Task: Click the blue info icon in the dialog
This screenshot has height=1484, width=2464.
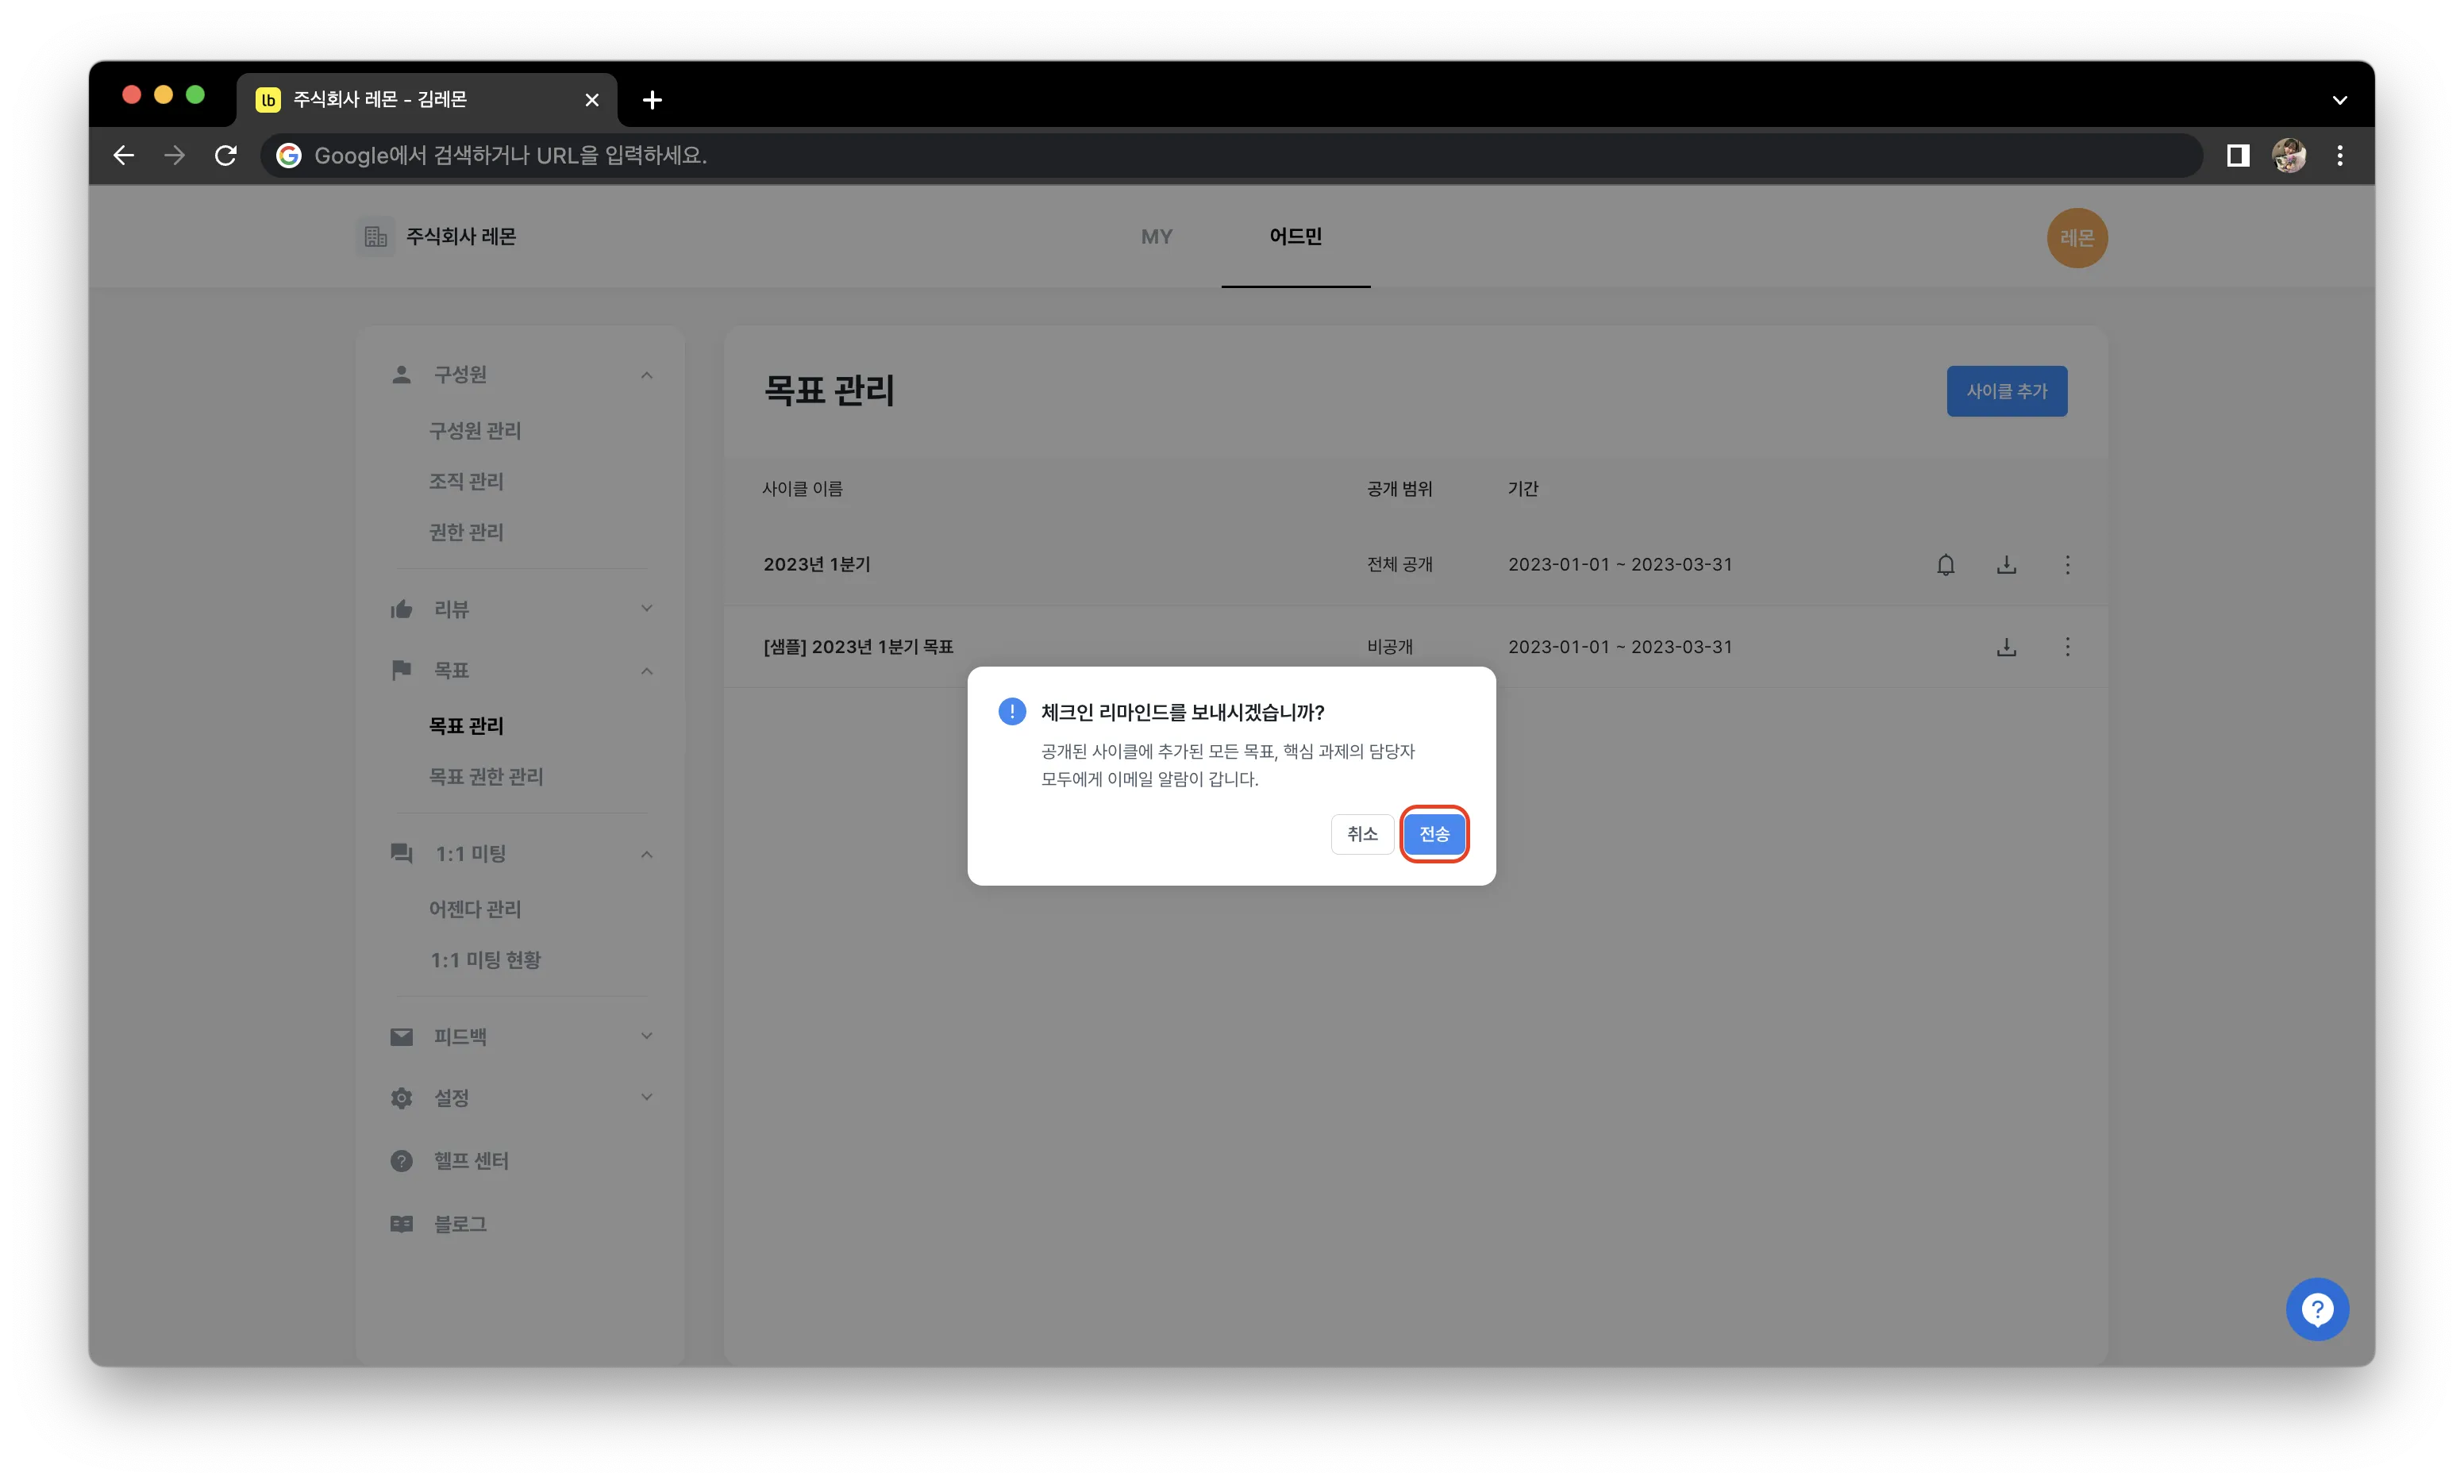Action: 1011,711
